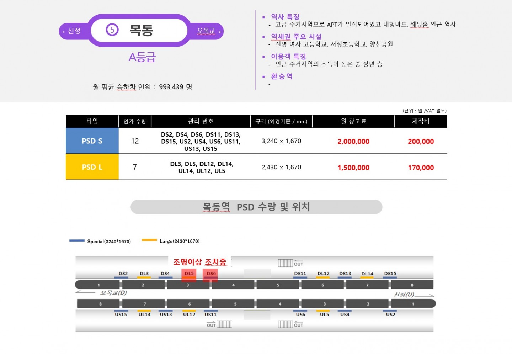
Task: Click the top OUT stairs icon
Action: coord(290,263)
